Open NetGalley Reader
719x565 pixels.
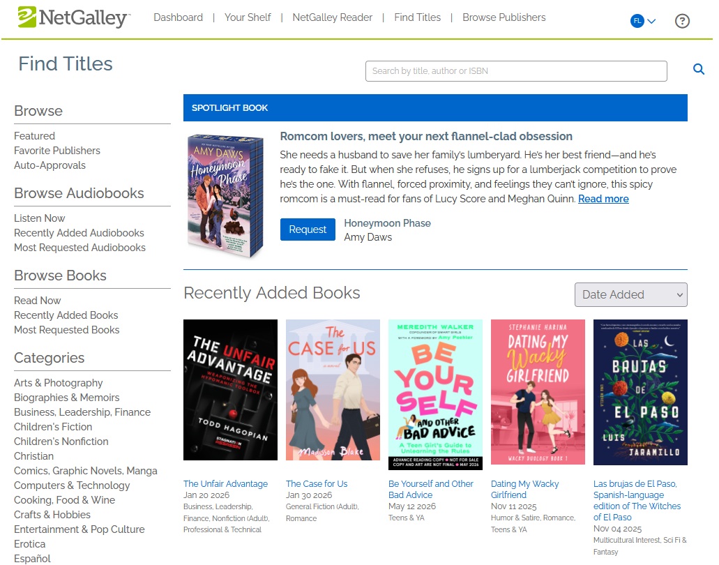(x=333, y=17)
